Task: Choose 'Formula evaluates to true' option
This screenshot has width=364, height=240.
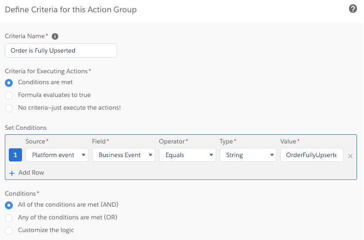Action: click(9, 95)
